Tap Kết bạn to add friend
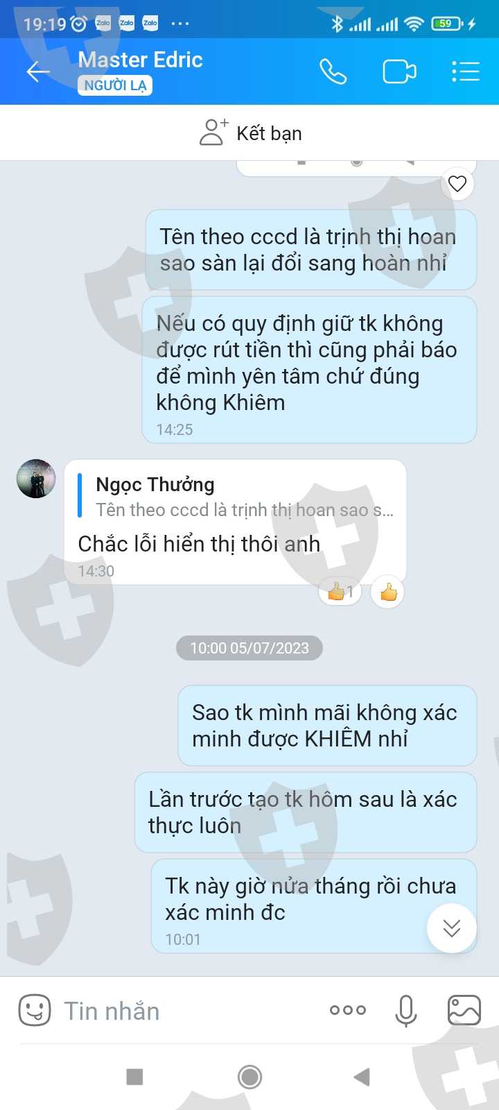 pos(249,133)
